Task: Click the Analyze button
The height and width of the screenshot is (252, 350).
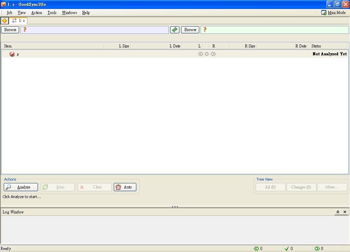Action: pyautogui.click(x=21, y=187)
